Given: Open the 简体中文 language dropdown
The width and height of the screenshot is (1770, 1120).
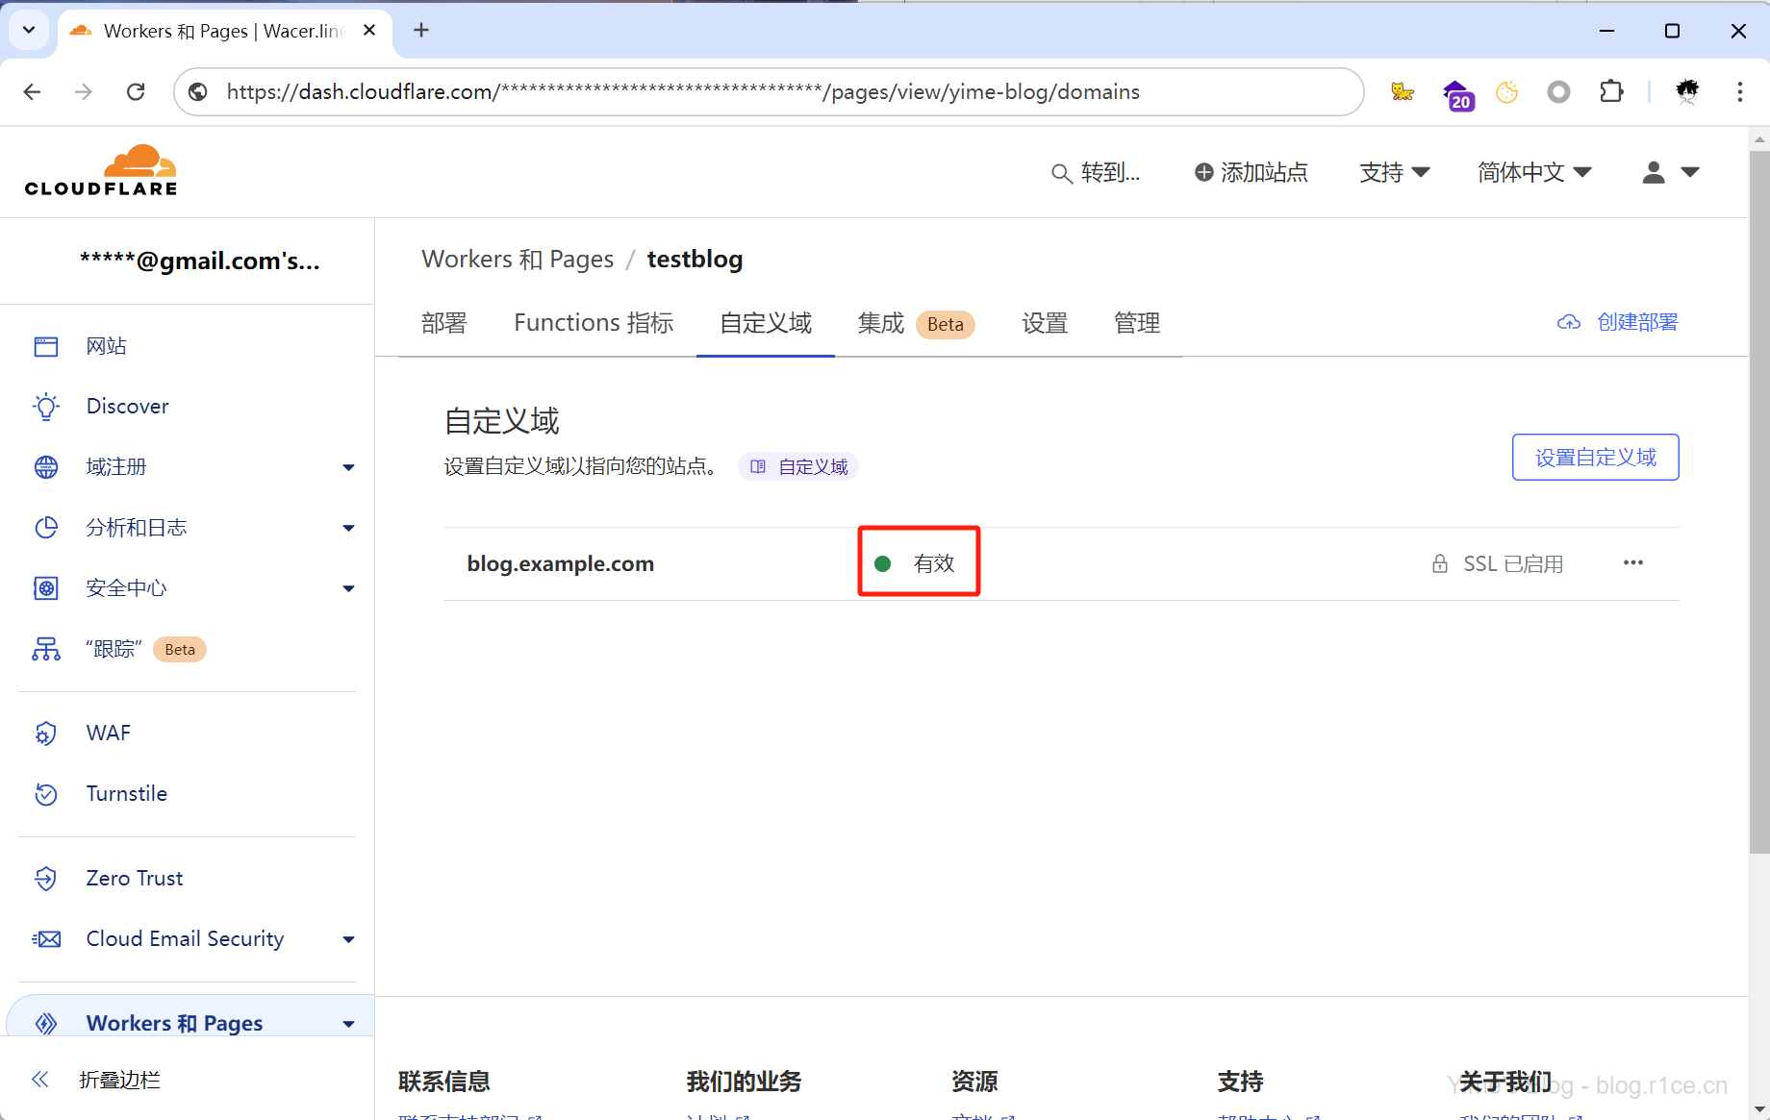Looking at the screenshot, I should point(1534,172).
